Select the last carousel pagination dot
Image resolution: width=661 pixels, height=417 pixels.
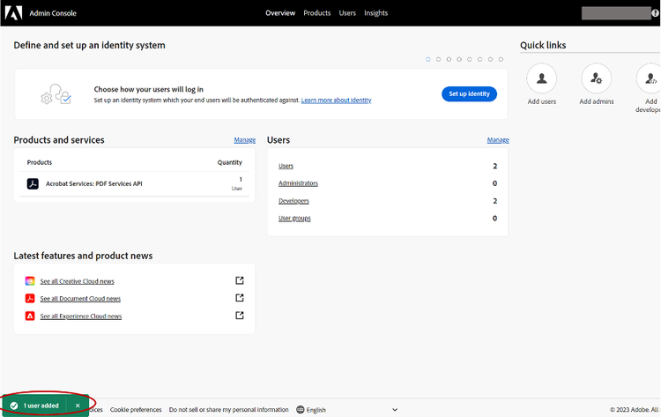click(x=501, y=59)
